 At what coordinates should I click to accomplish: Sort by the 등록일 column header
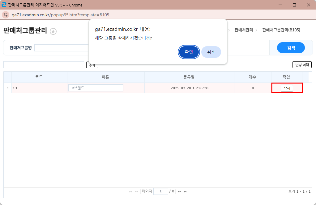pos(189,77)
